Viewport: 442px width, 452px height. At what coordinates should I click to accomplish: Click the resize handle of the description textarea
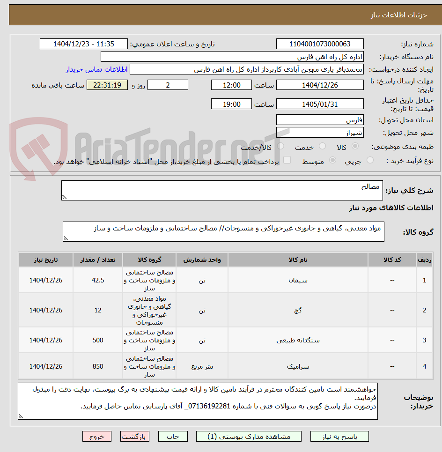[64, 198]
